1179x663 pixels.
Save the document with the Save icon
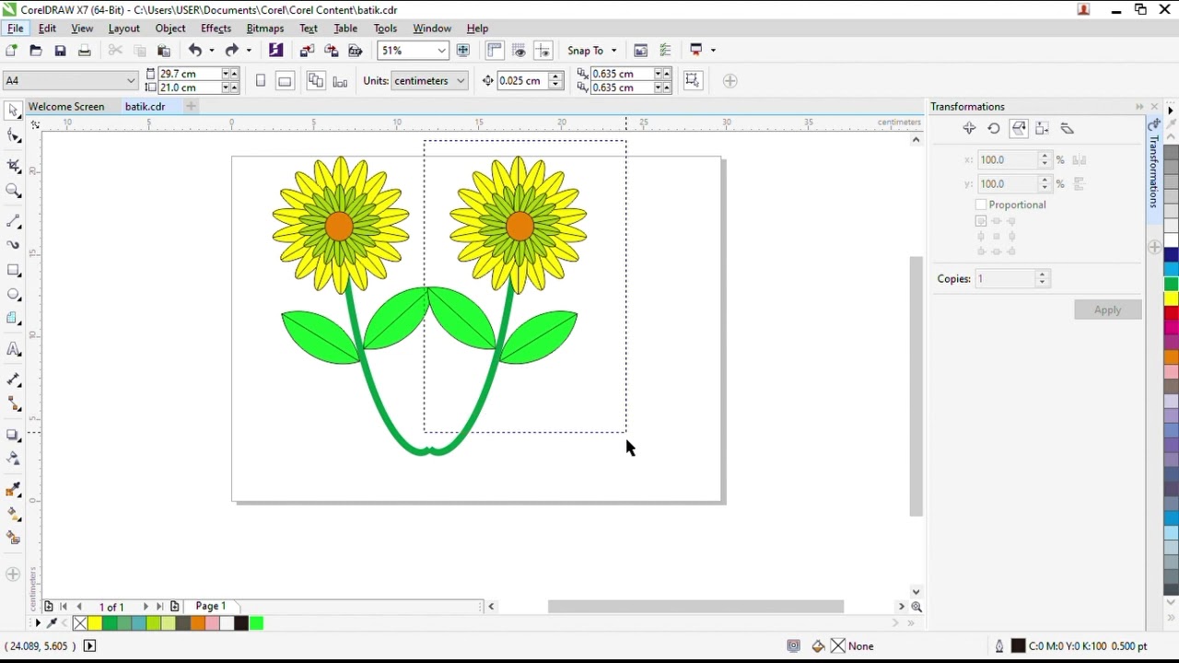click(x=60, y=51)
